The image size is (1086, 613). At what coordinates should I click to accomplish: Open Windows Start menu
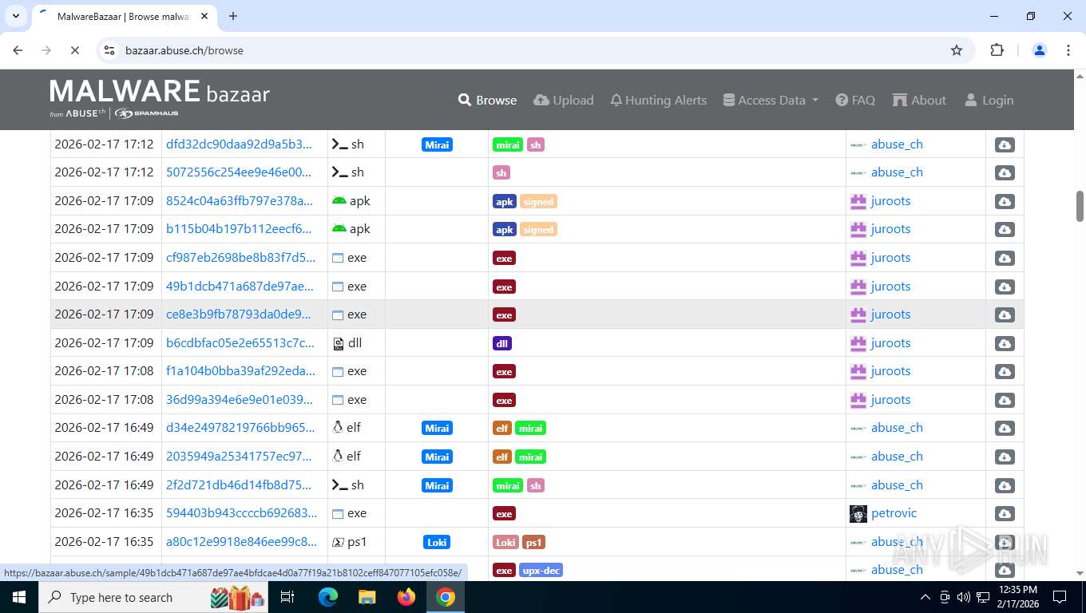[x=18, y=597]
